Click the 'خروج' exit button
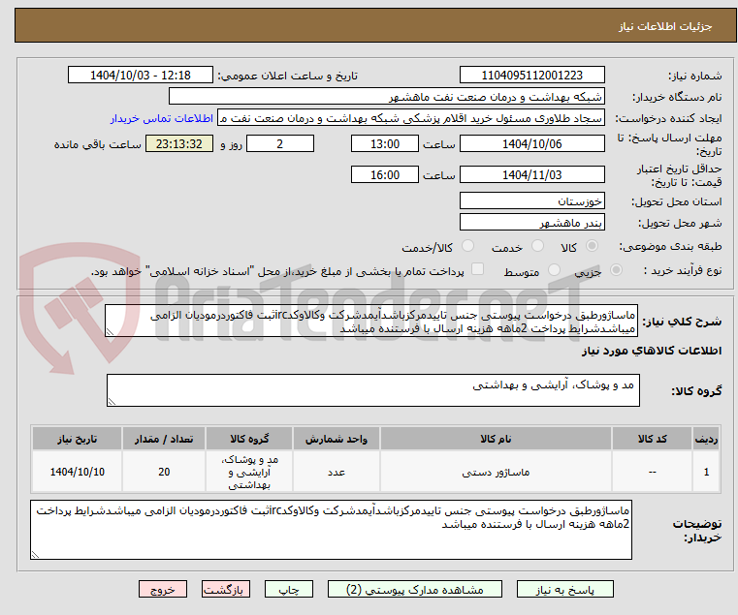This screenshot has height=615, width=738. (x=163, y=589)
